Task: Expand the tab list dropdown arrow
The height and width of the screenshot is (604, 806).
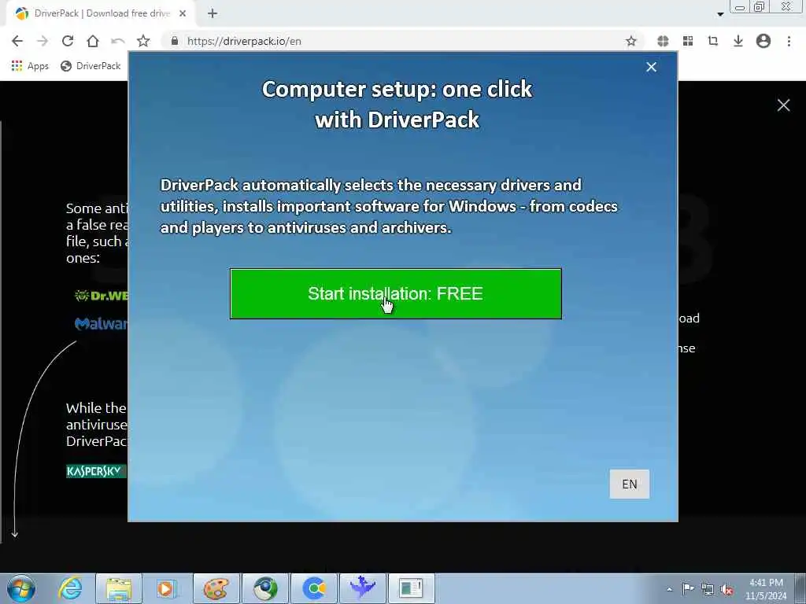Action: coord(720,14)
